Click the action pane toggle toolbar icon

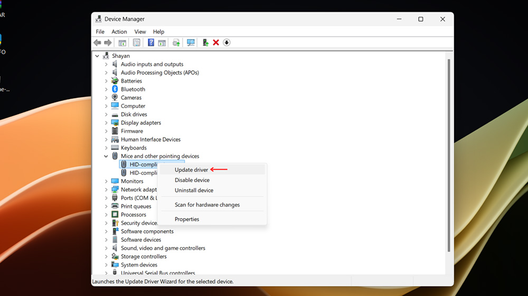point(162,43)
